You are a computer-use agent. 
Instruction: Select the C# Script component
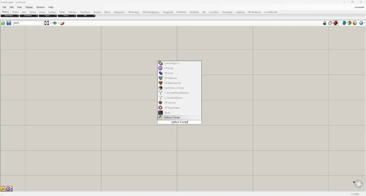169,68
